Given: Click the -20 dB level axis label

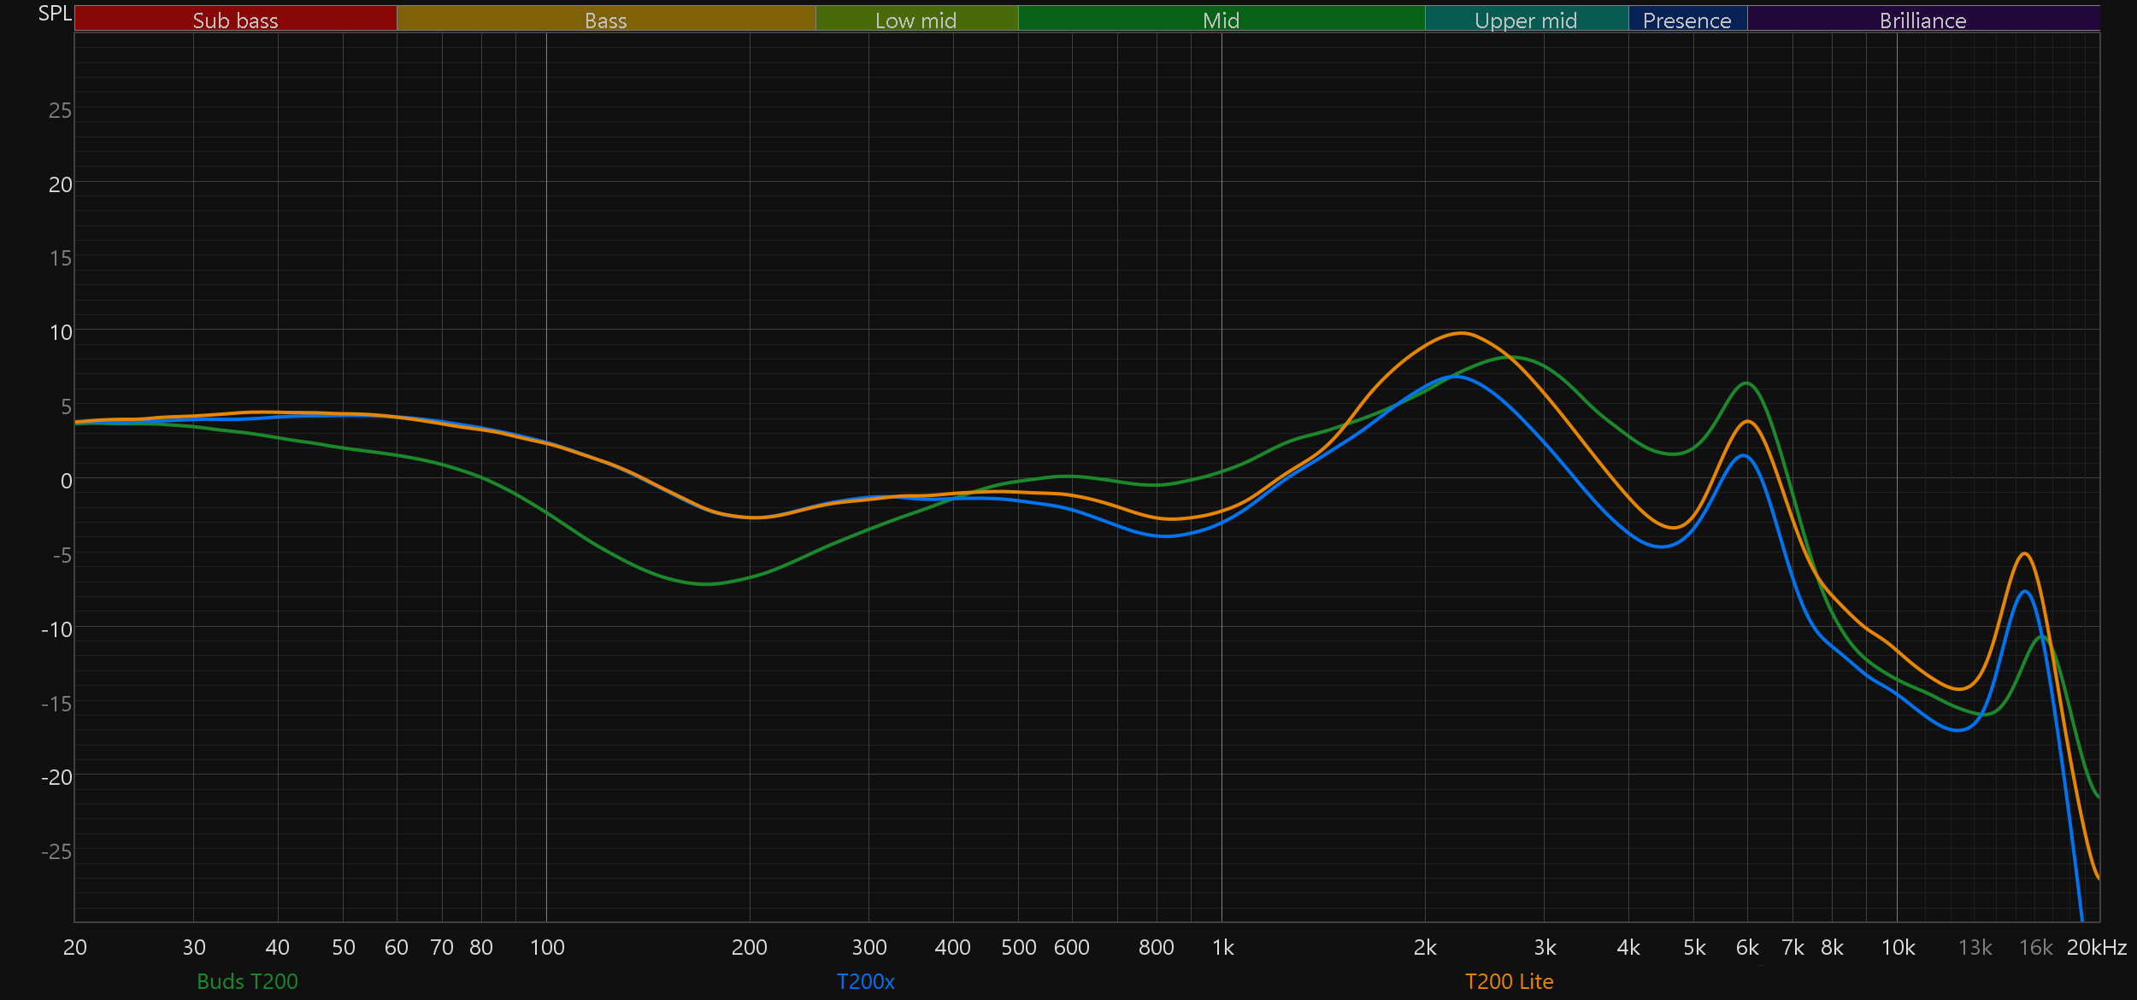Looking at the screenshot, I should pos(57,777).
